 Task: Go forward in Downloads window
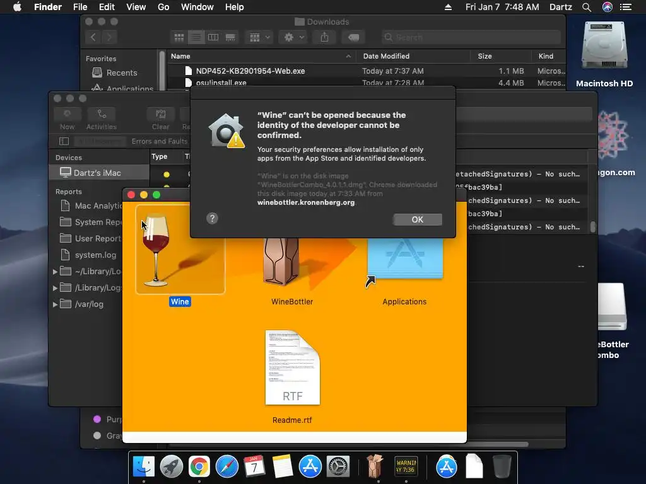109,37
